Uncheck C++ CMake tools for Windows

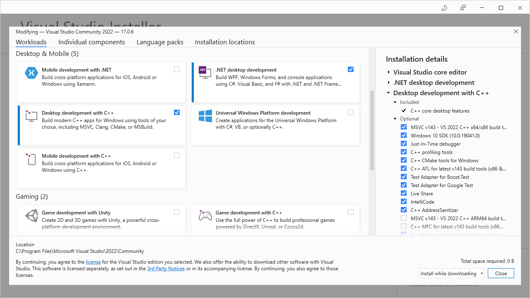404,160
